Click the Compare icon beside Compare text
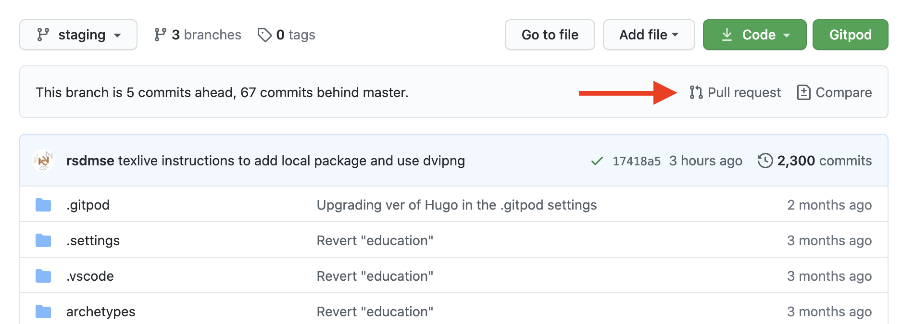Screen dimensions: 902x324 pyautogui.click(x=803, y=92)
